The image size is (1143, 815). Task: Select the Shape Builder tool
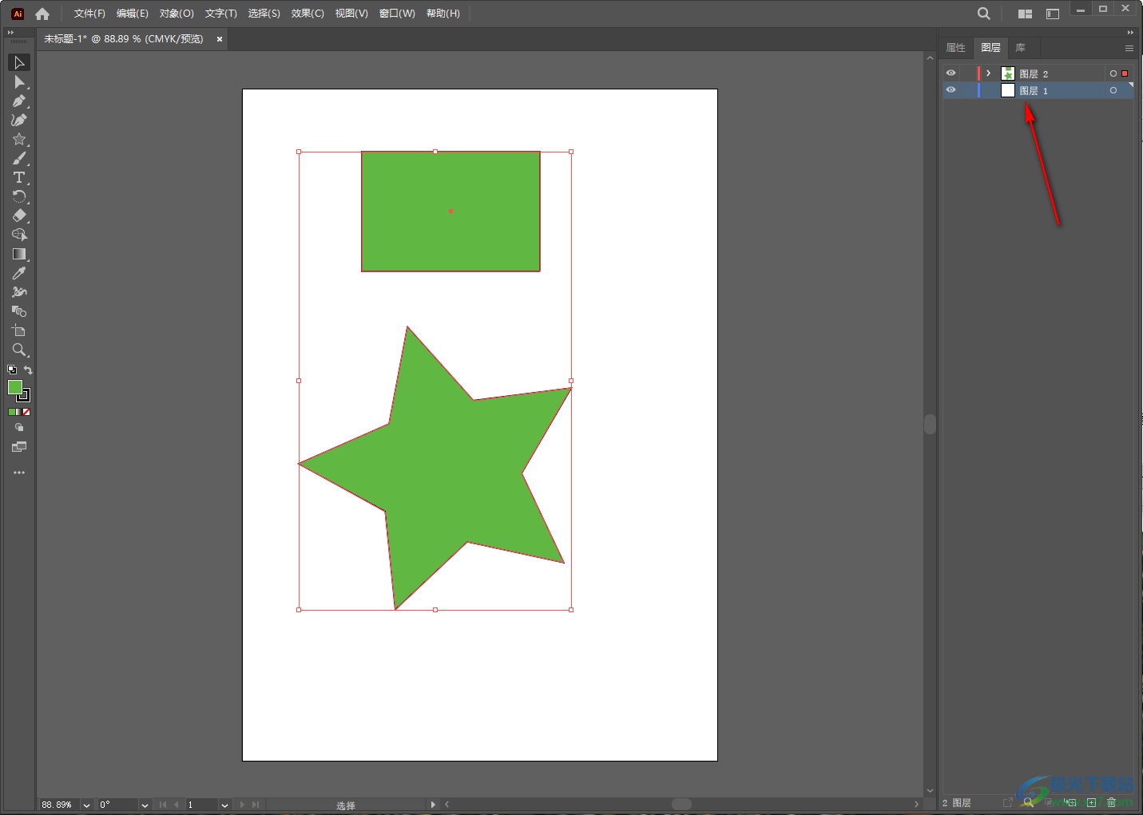(x=19, y=235)
